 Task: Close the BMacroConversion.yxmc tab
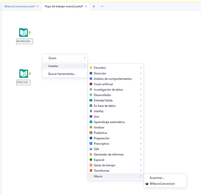coord(38,7)
